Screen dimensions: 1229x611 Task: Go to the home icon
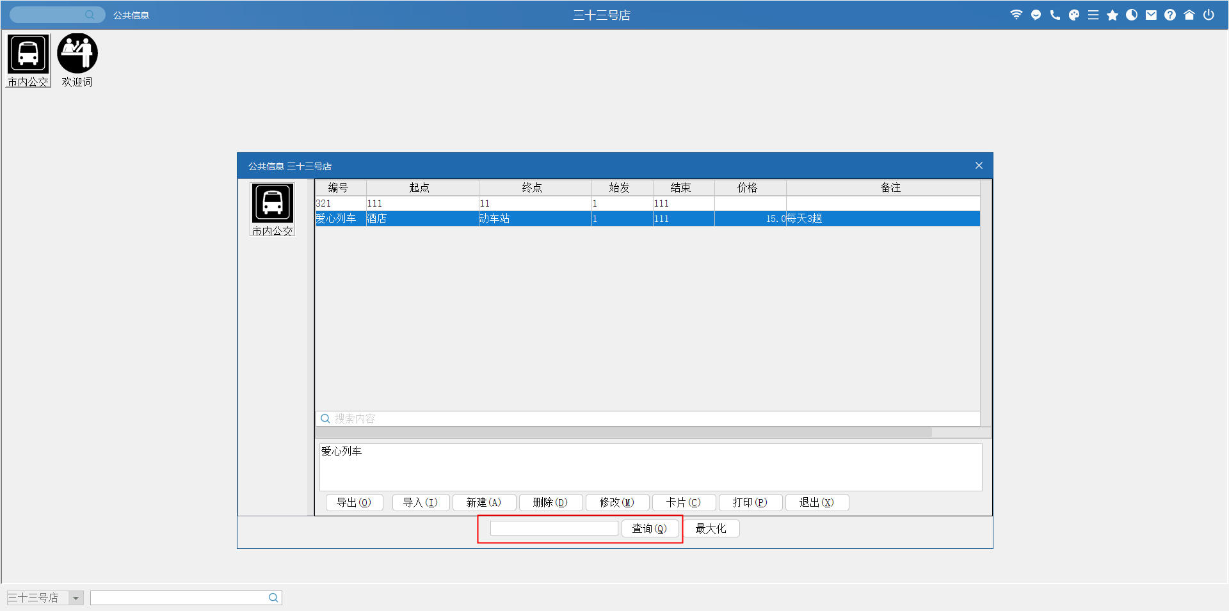pyautogui.click(x=1189, y=15)
